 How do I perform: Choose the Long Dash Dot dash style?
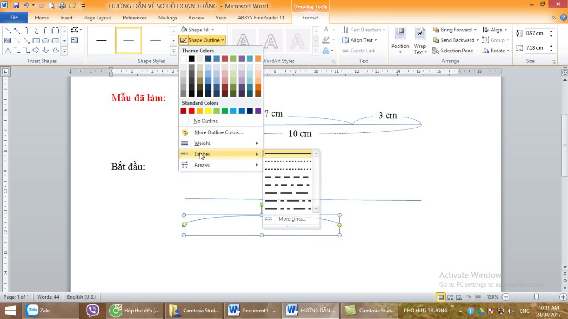[288, 201]
